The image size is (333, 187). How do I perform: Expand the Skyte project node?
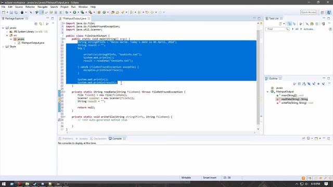[x=3, y=46]
